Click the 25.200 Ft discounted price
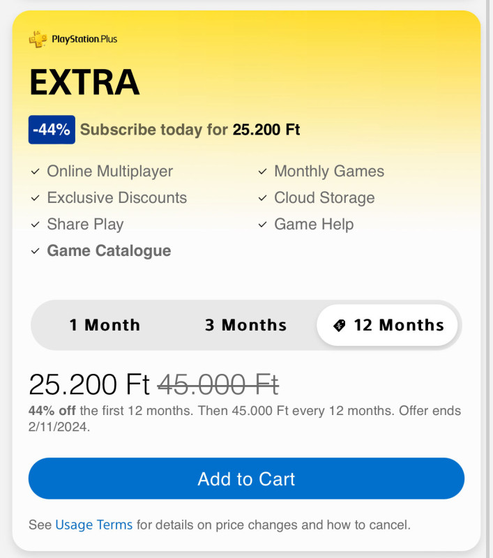Screen dimensions: 493x558 click(89, 384)
